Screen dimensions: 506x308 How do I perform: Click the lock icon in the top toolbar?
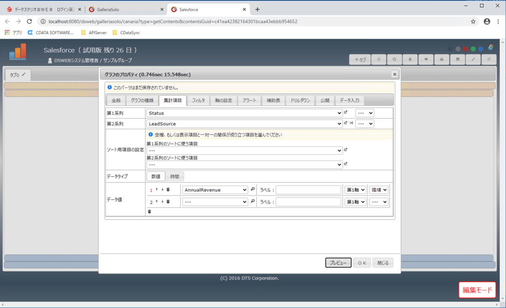point(441,59)
